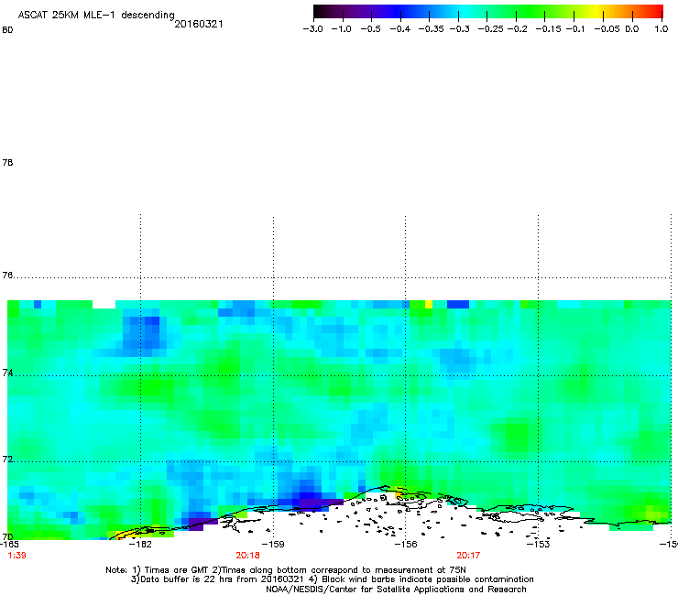Click the ASCAT 25KM MLE-1 descending title
Screen dimensions: 678x595
click(96, 16)
